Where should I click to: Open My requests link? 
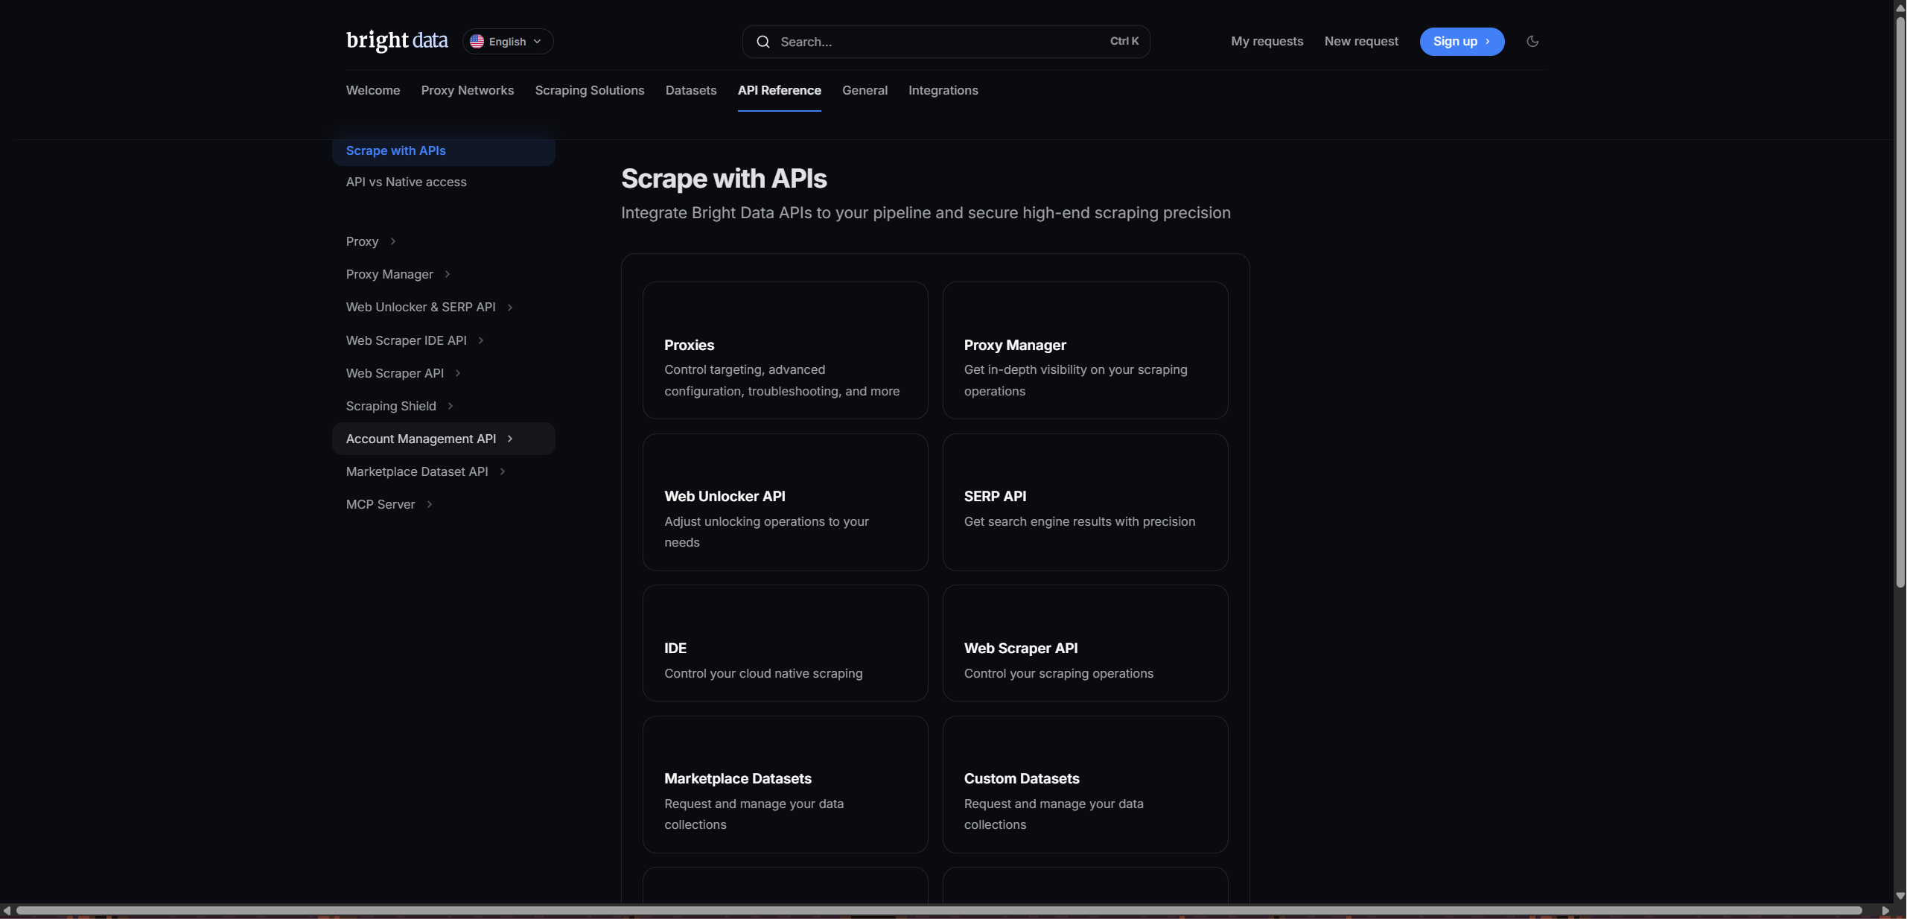pos(1267,42)
